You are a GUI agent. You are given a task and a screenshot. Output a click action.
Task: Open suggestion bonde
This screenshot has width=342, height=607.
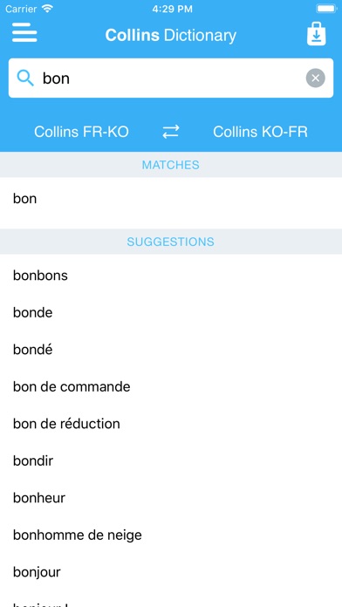171,313
